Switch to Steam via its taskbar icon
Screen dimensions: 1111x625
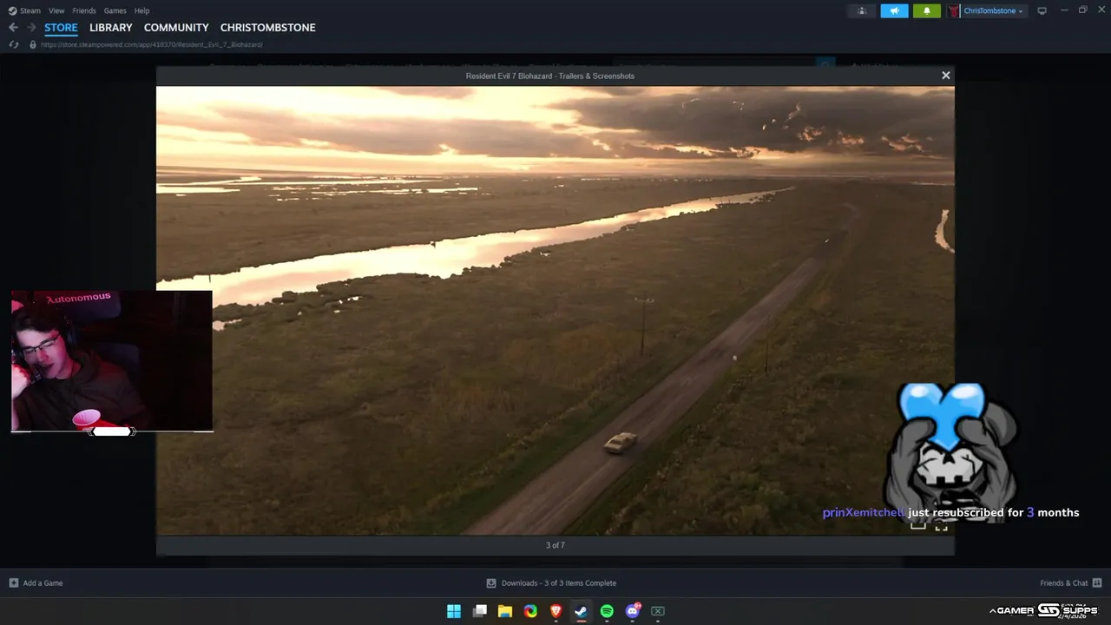(x=582, y=611)
